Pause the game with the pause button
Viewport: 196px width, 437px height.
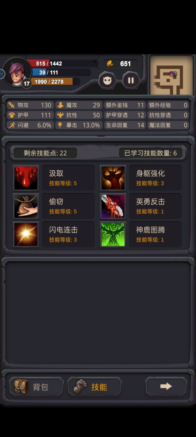(x=131, y=80)
